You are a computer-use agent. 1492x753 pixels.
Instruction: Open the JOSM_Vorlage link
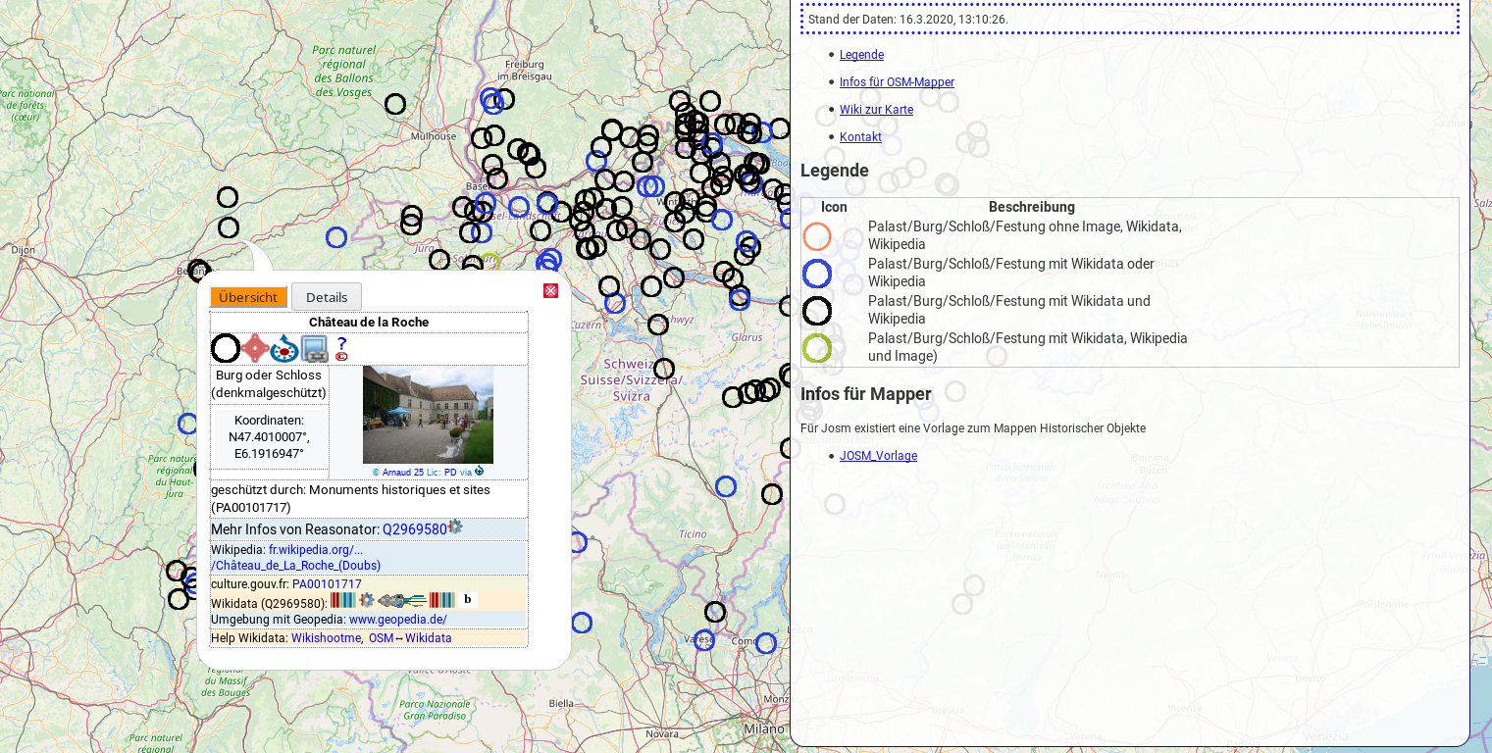878,456
